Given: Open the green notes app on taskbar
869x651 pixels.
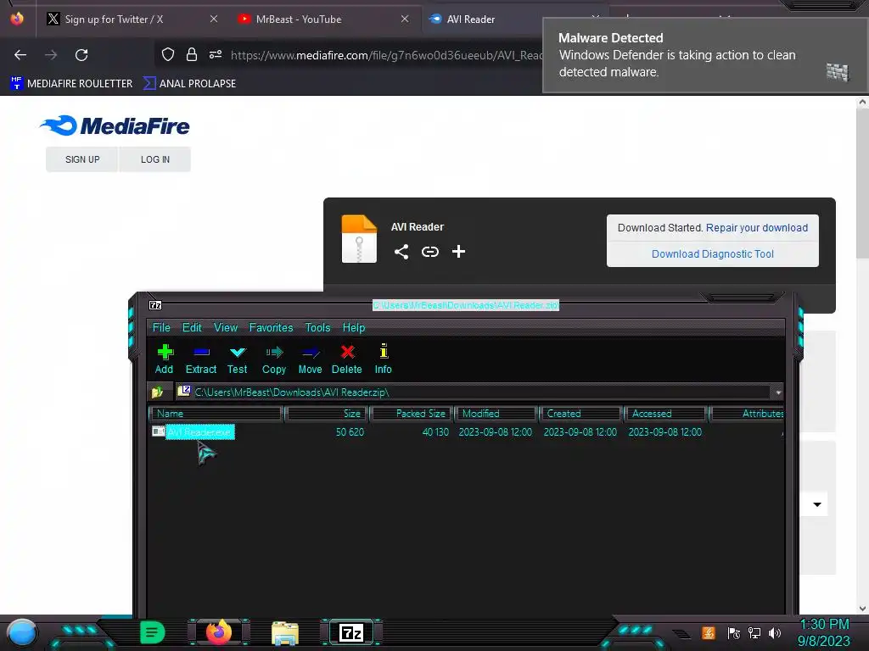Looking at the screenshot, I should (153, 632).
